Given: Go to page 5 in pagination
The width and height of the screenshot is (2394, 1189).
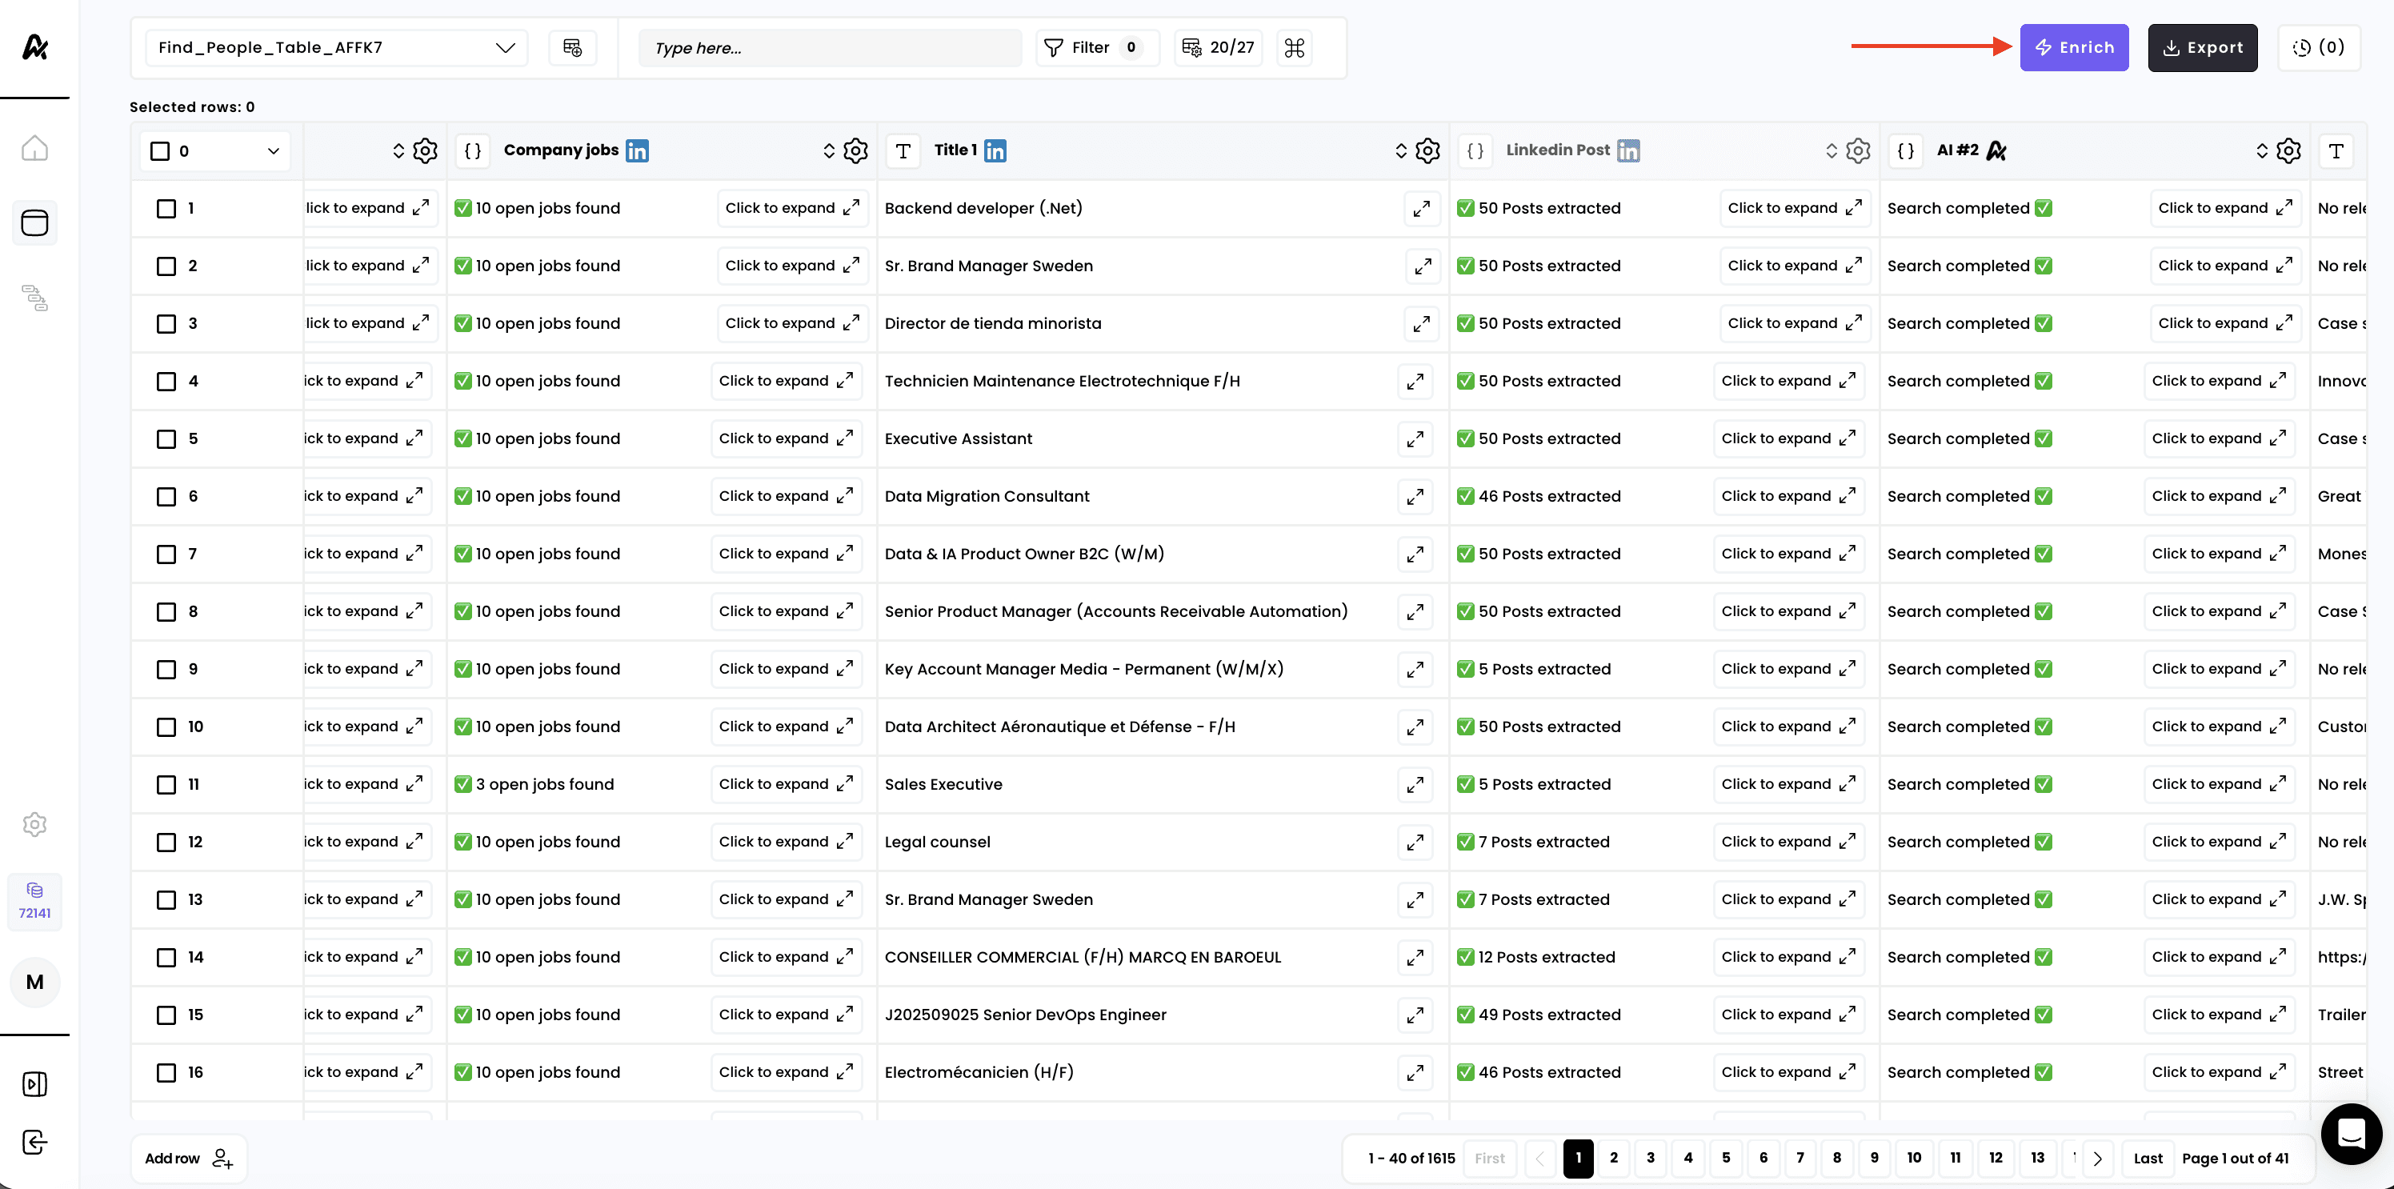Looking at the screenshot, I should pos(1725,1157).
